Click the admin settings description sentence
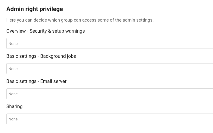Viewport: 213px width, 133px height. click(80, 20)
